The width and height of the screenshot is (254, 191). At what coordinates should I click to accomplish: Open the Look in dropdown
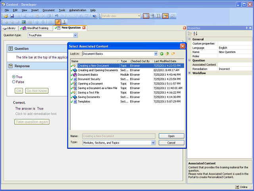pyautogui.click(x=156, y=54)
